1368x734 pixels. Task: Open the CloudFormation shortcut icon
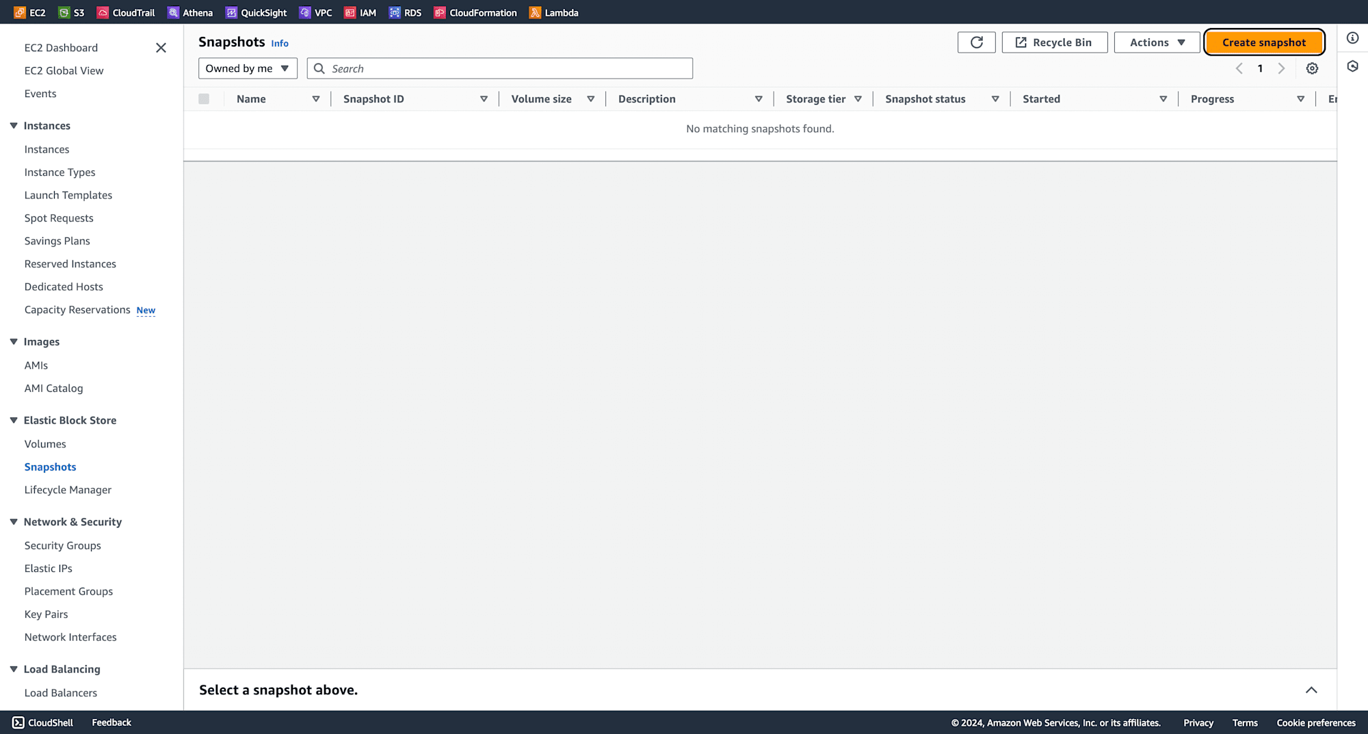440,12
